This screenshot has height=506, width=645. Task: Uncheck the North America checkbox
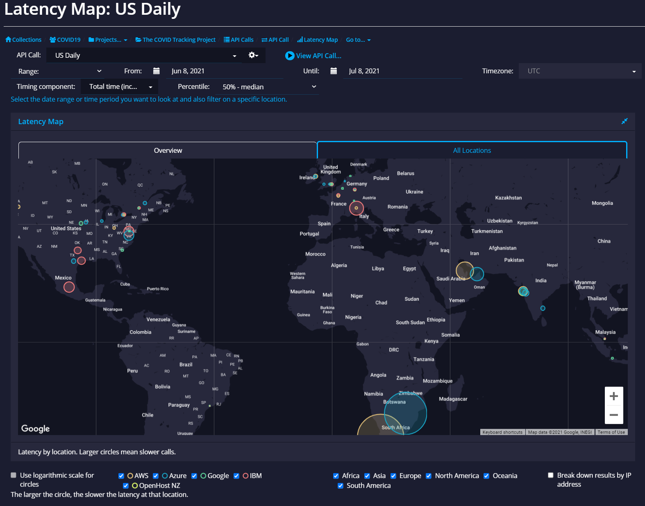[x=429, y=476]
